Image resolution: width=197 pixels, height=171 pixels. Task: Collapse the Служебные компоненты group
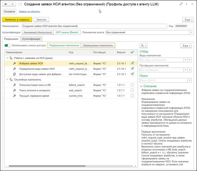7,80
